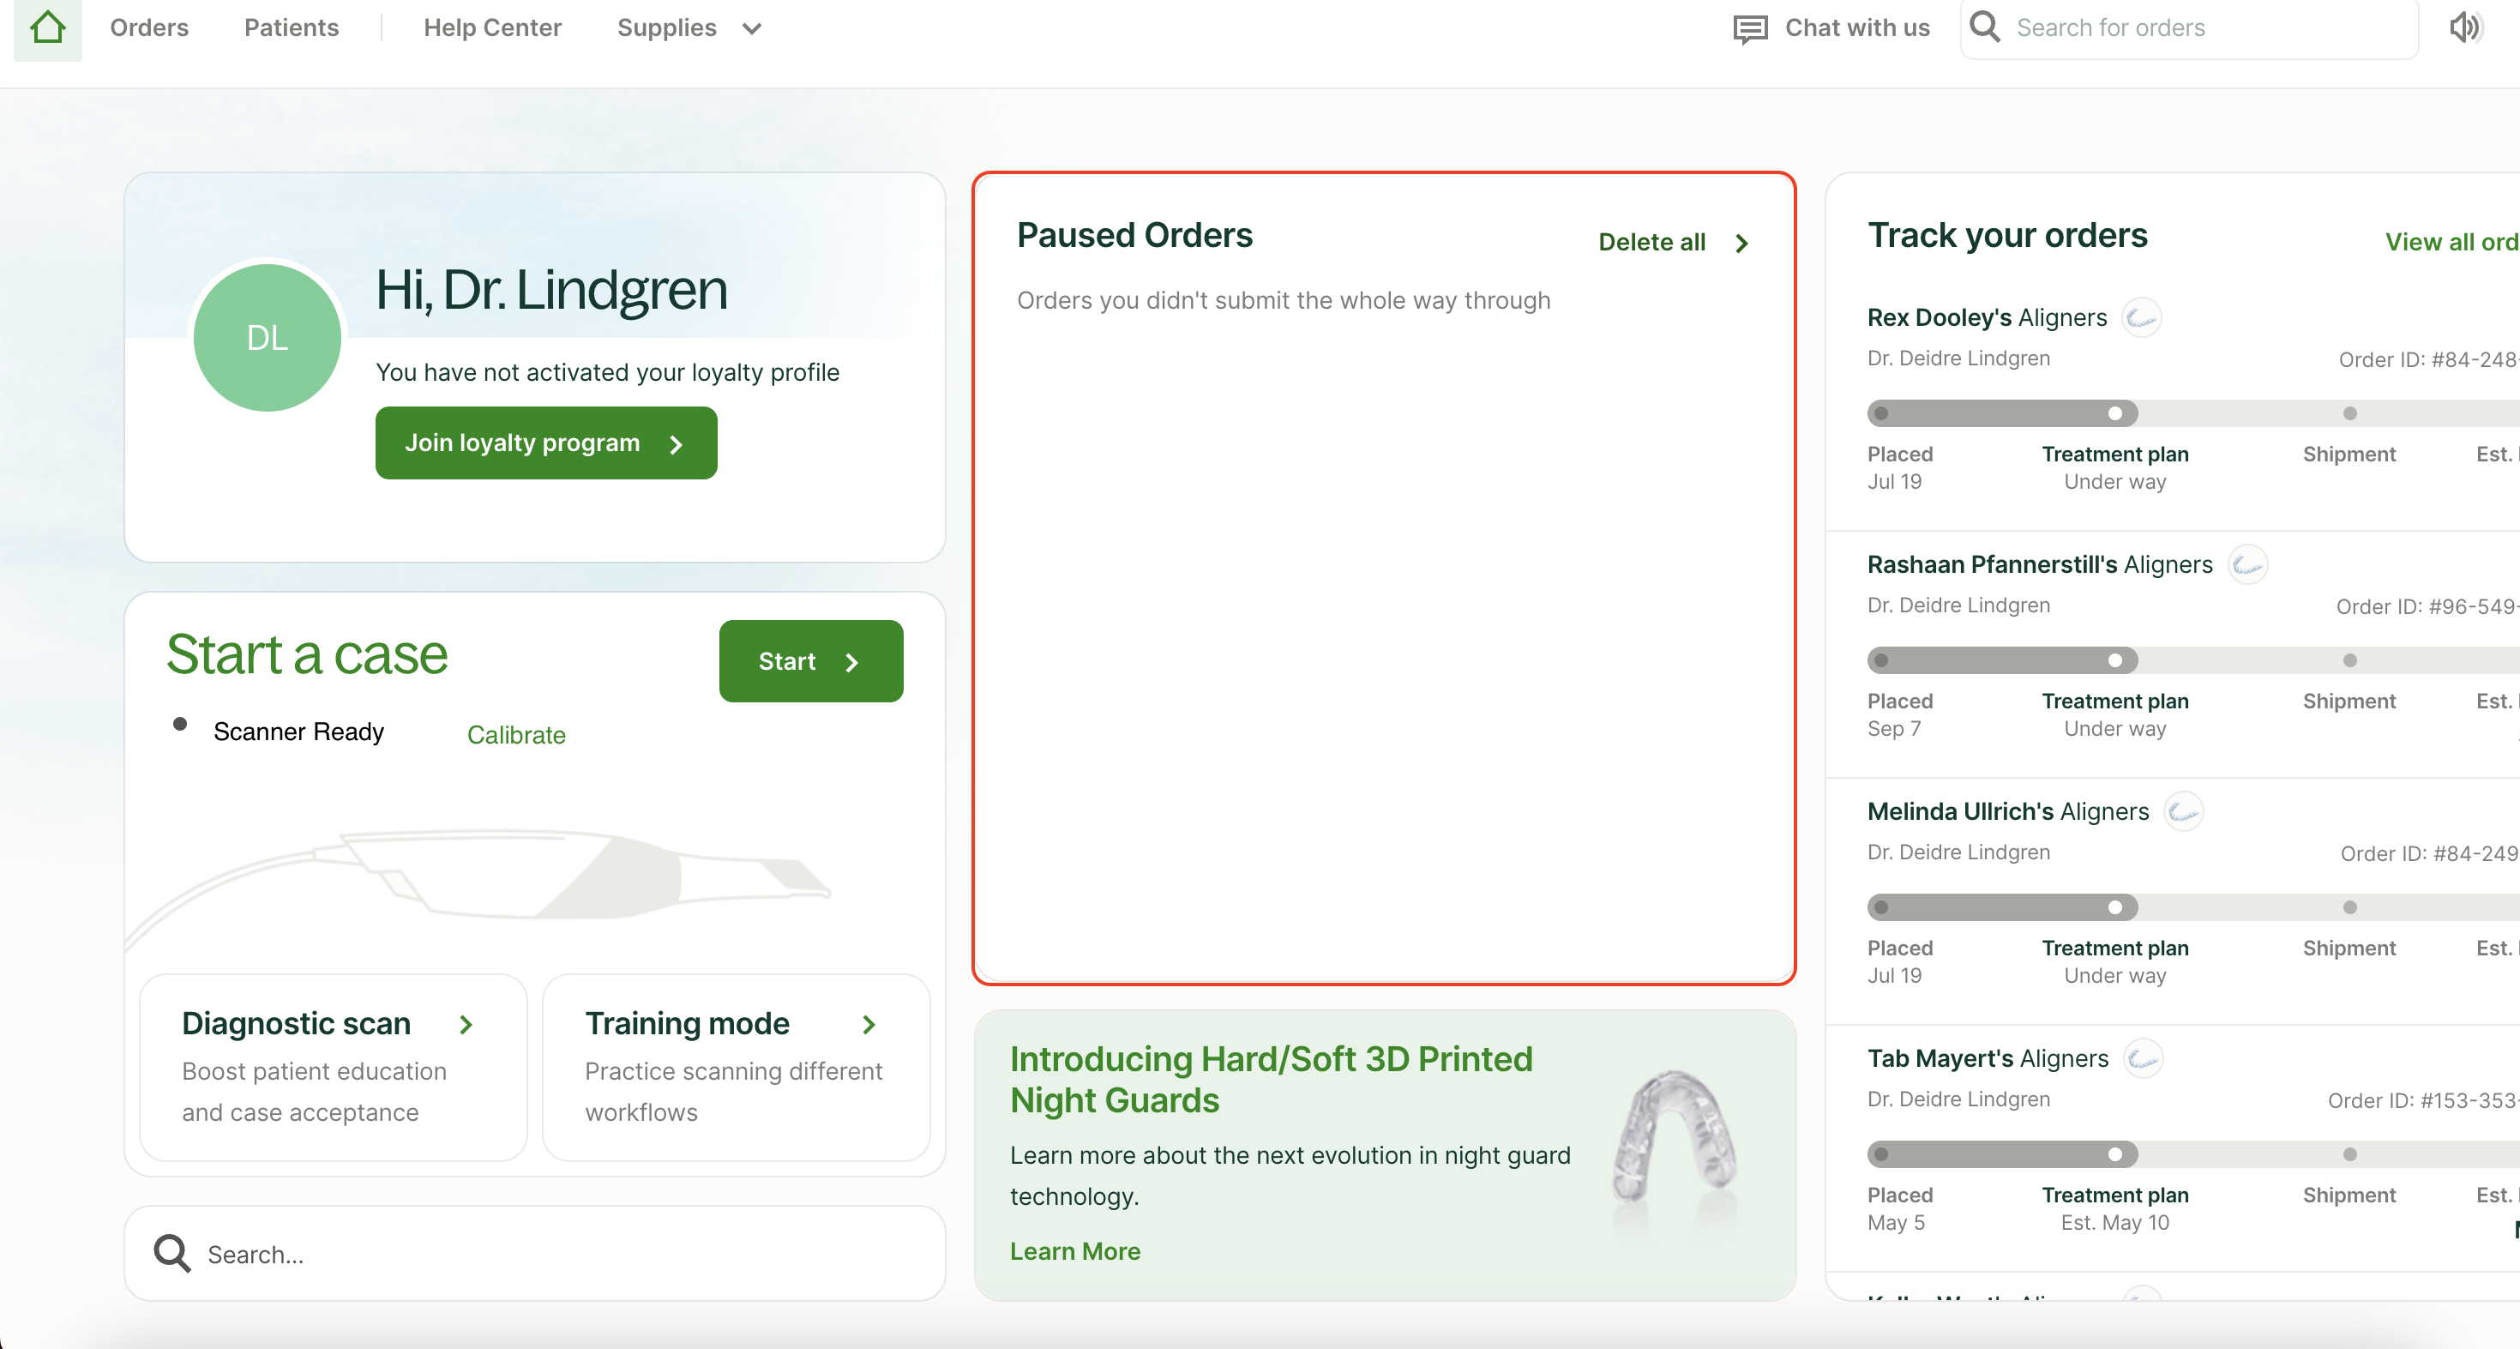Go to the Patients page
This screenshot has width=2520, height=1349.
click(291, 27)
